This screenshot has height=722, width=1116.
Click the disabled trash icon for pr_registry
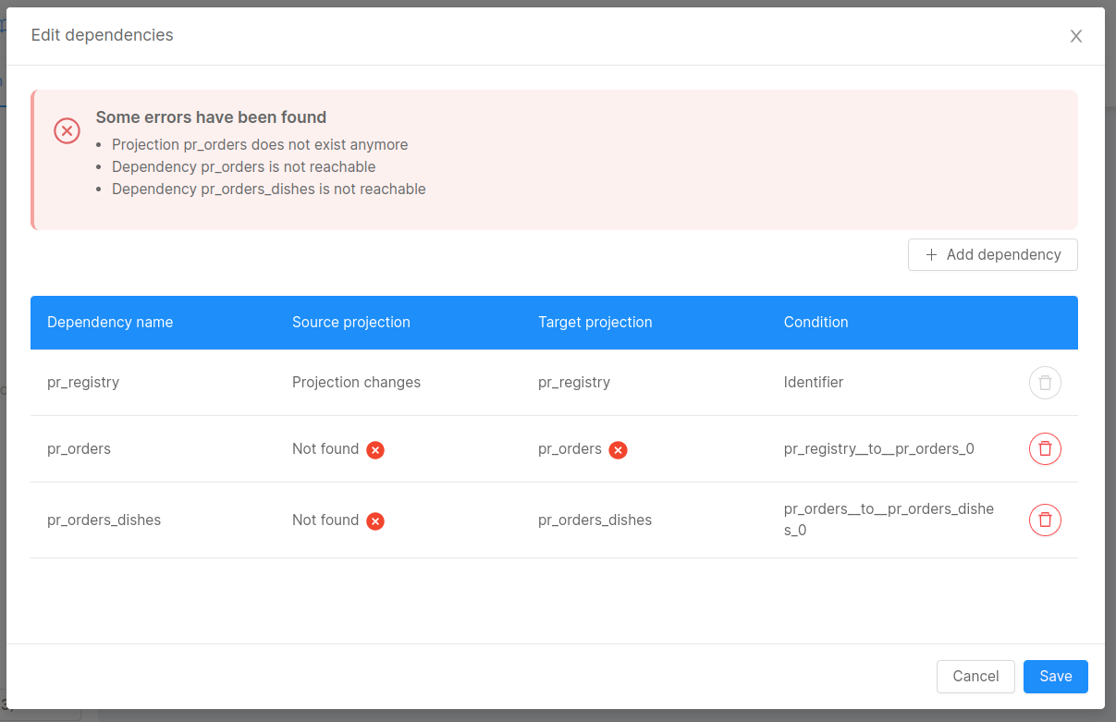click(x=1045, y=383)
